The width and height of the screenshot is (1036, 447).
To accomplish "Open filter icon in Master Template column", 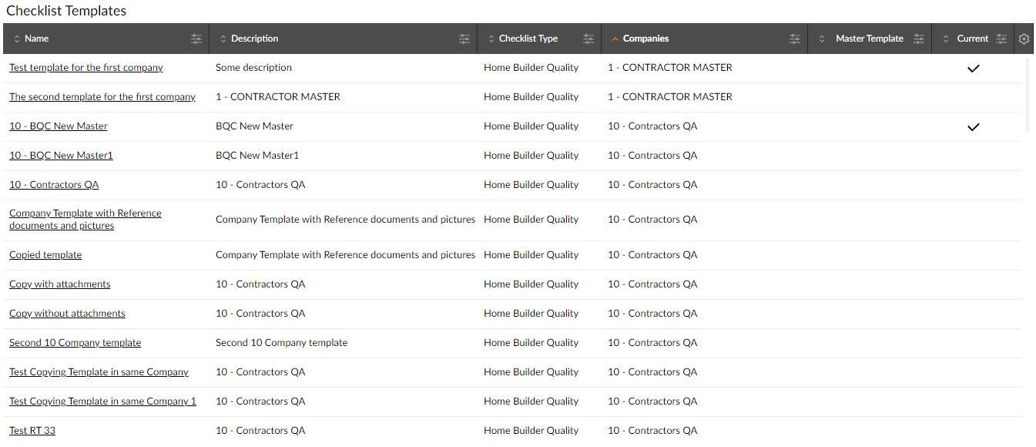I will [919, 39].
